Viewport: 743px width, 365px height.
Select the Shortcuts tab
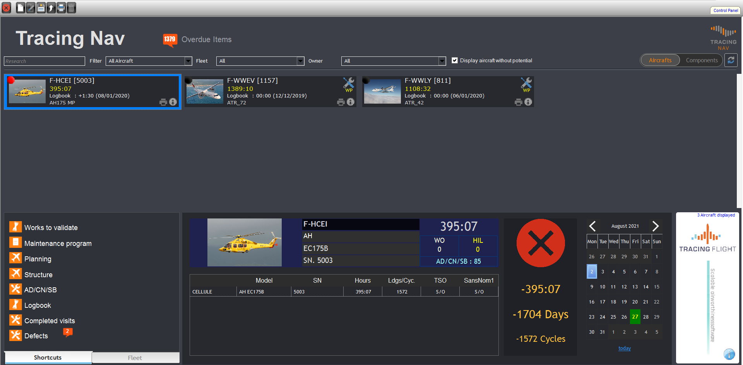(x=47, y=357)
